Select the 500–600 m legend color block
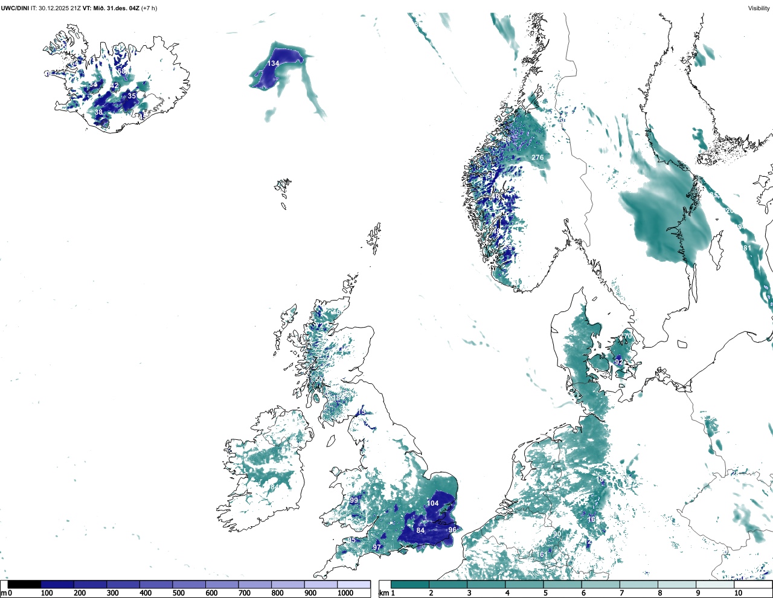 click(189, 584)
